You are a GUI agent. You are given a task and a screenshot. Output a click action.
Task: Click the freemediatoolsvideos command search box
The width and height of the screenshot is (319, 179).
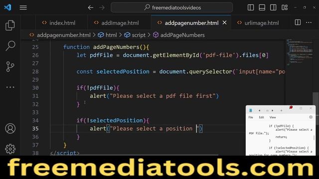tap(171, 7)
